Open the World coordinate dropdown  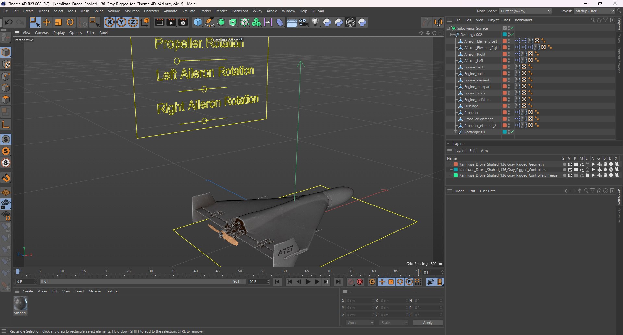[360, 323]
